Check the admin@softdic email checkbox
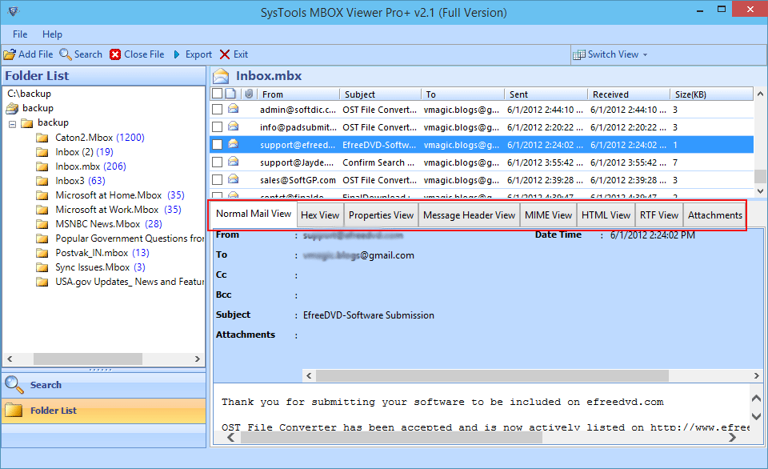Image resolution: width=768 pixels, height=469 pixels. pos(218,110)
